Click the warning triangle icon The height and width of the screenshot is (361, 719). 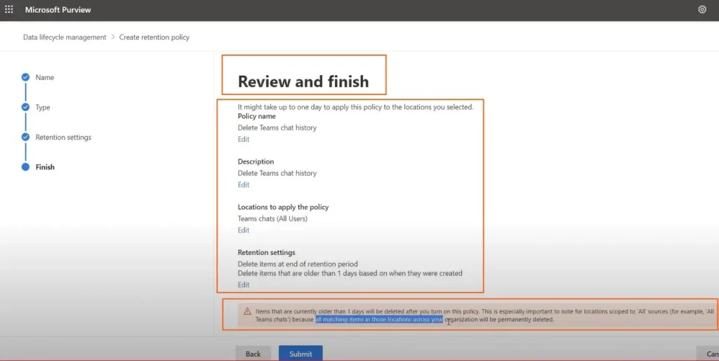247,311
